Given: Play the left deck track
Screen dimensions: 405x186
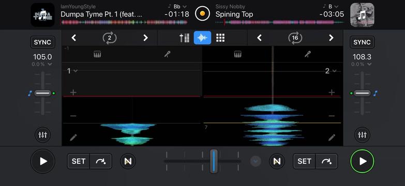Looking at the screenshot, I should (x=42, y=161).
